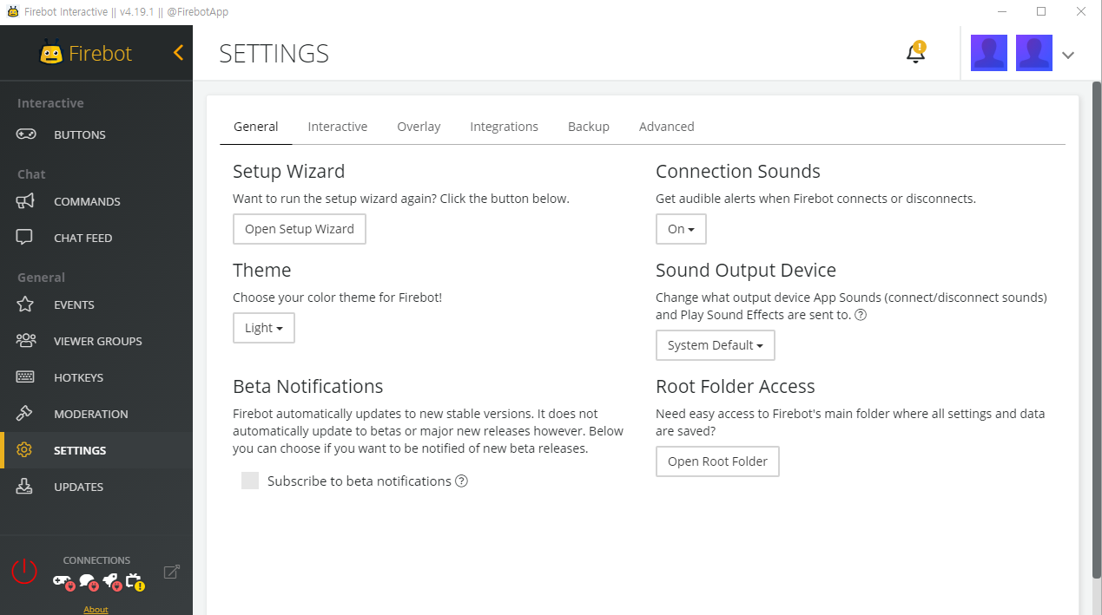
Task: Select UPDATES label in the sidebar
Action: coord(78,487)
